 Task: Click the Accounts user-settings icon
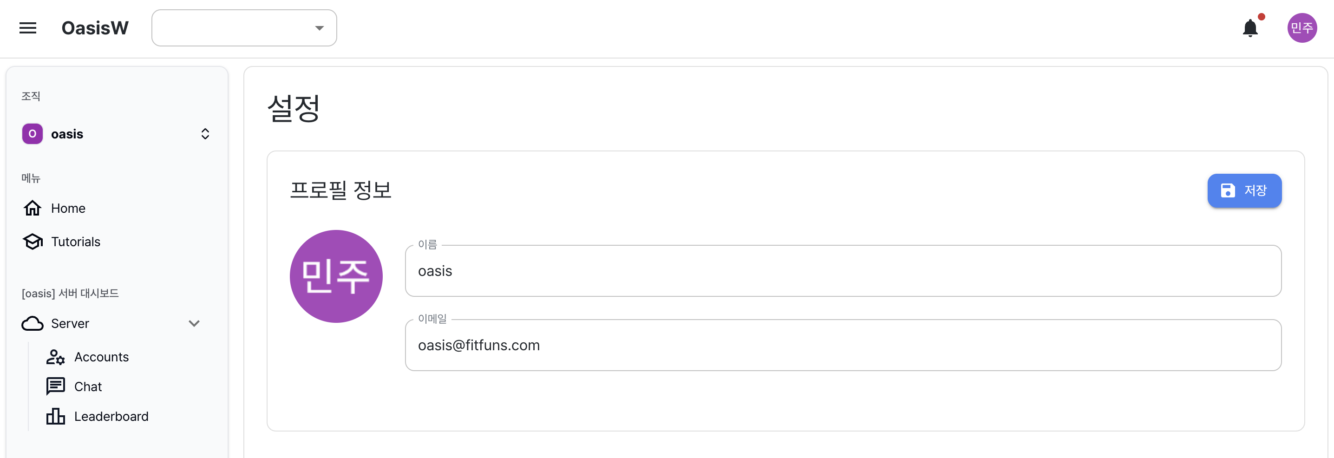(55, 357)
